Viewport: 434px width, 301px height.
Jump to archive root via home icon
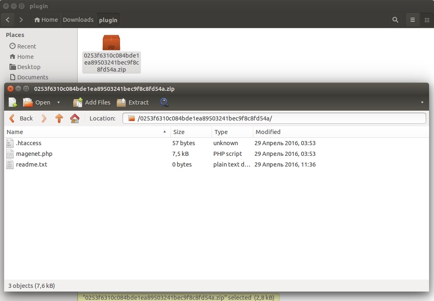tap(74, 118)
